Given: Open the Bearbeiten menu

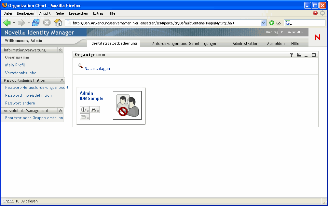Looking at the screenshot, I should [25, 13].
